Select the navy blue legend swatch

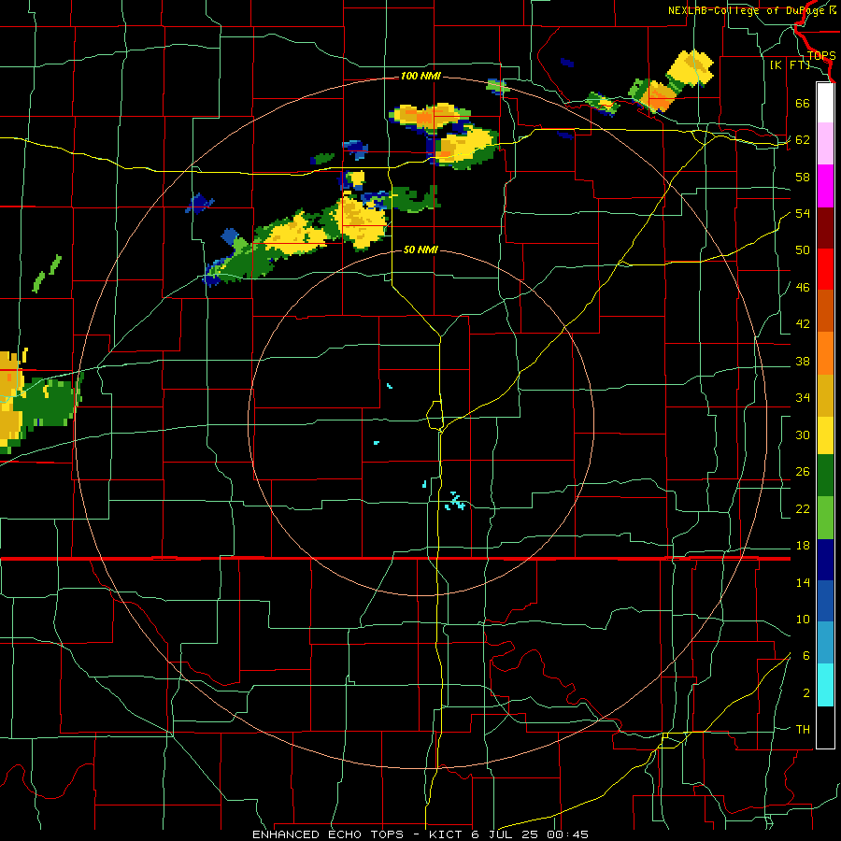coord(825,560)
